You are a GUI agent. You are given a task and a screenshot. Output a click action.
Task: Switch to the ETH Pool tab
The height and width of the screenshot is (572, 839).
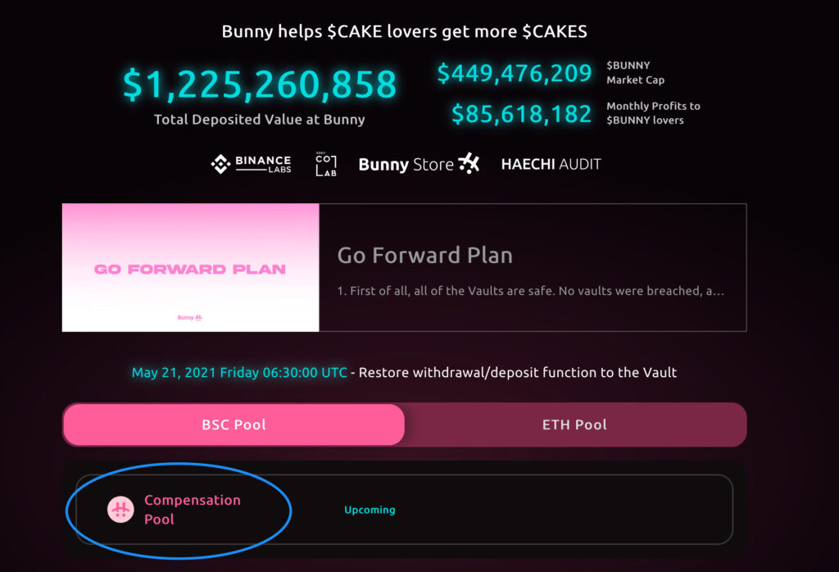pos(574,424)
